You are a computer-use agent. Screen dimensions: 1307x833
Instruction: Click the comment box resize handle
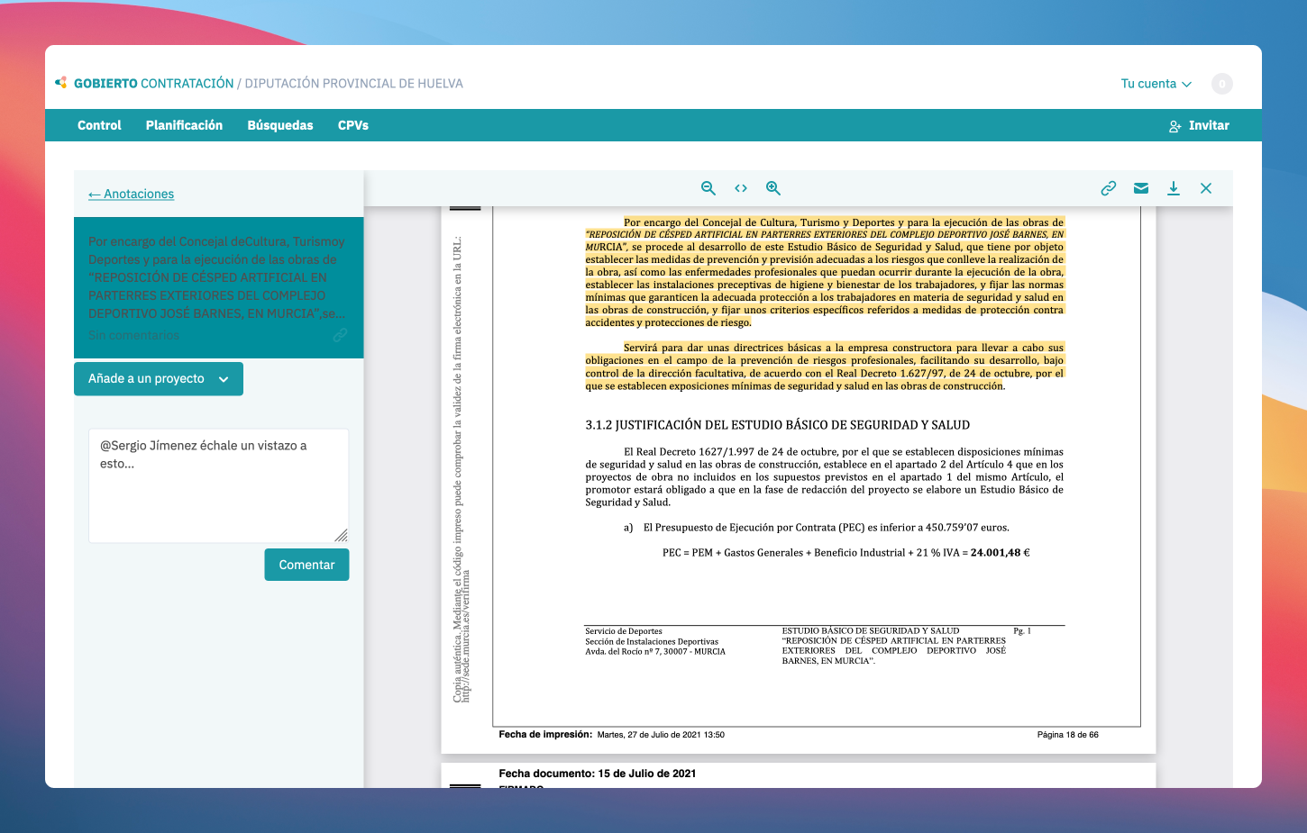click(x=341, y=536)
